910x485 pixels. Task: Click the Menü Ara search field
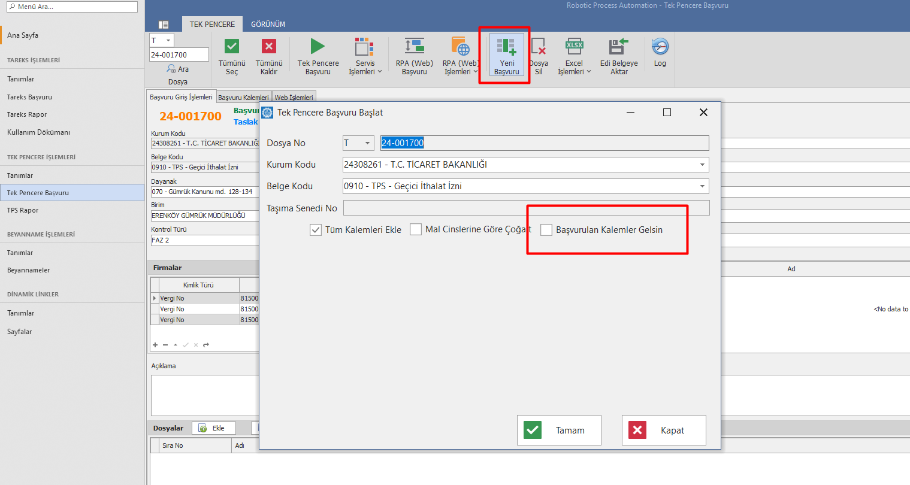(72, 7)
